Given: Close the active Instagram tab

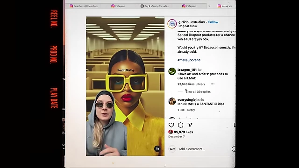Looking at the screenshot, I should 209,6.
